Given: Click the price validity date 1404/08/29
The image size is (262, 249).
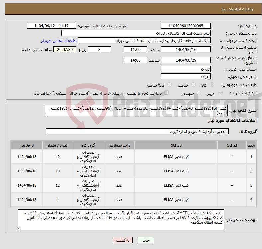Looking at the screenshot, I should coord(186,60).
